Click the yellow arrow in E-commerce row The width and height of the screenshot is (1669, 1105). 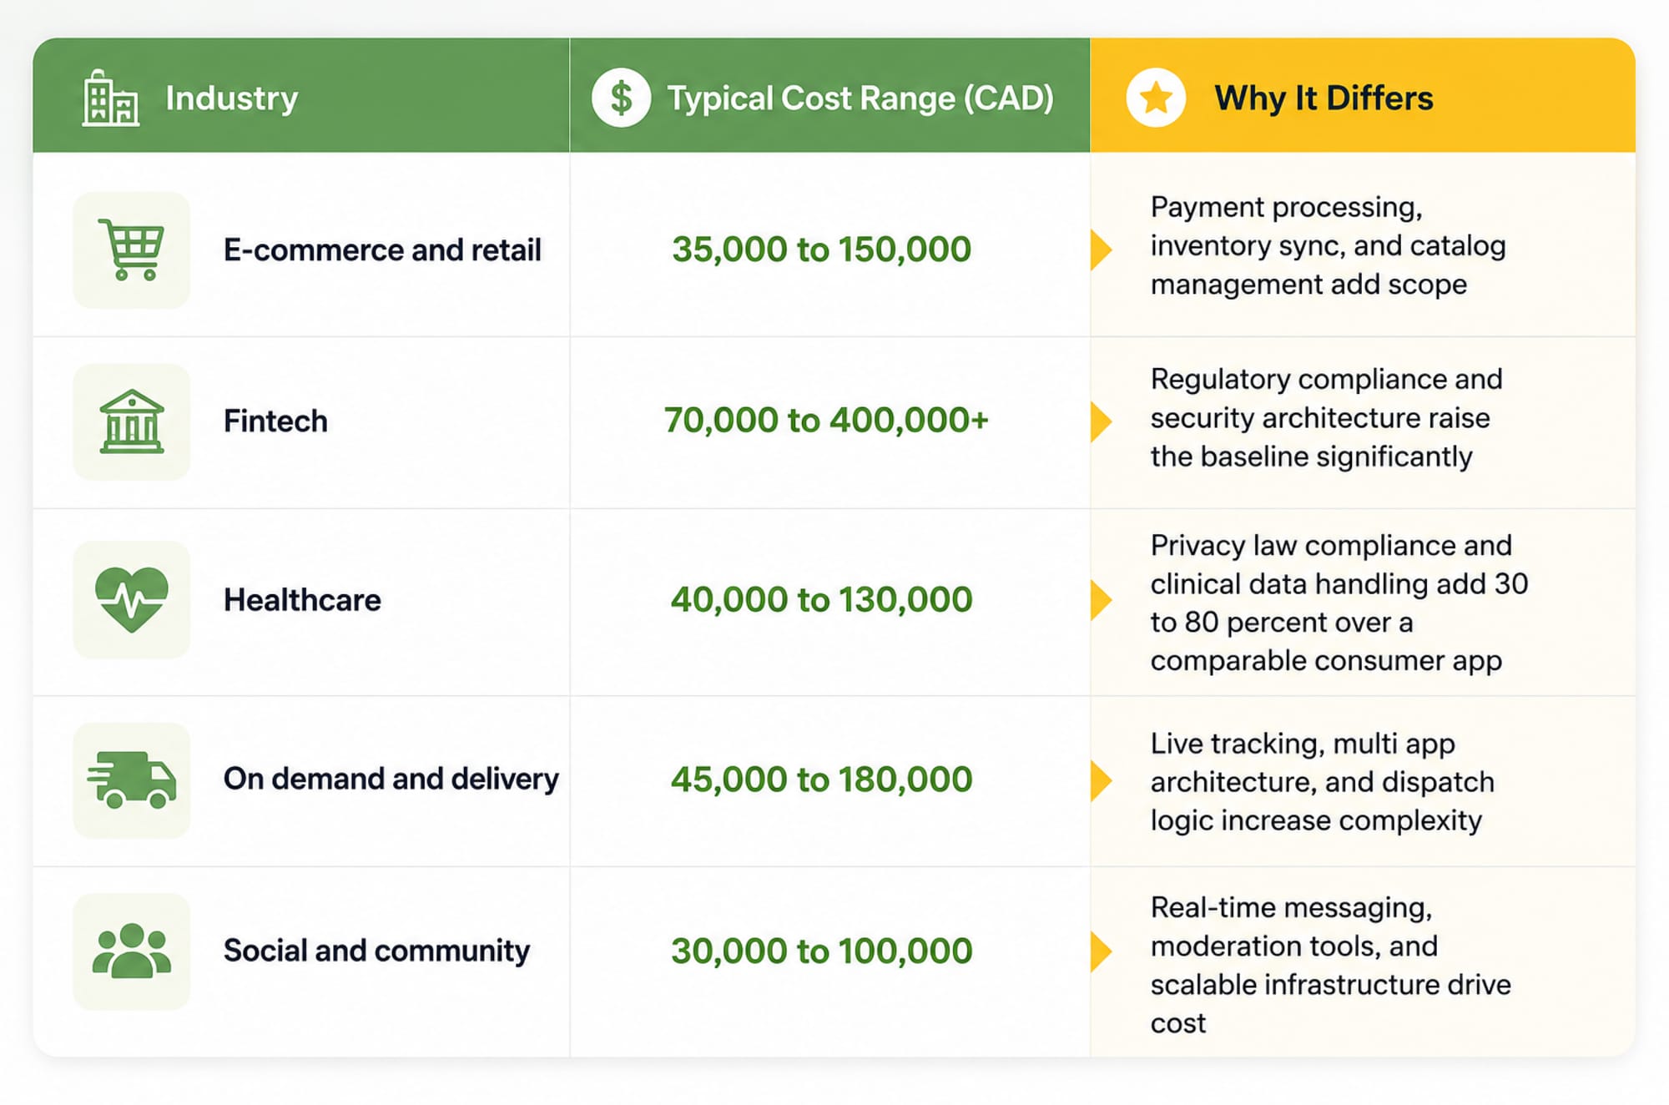(x=1101, y=250)
